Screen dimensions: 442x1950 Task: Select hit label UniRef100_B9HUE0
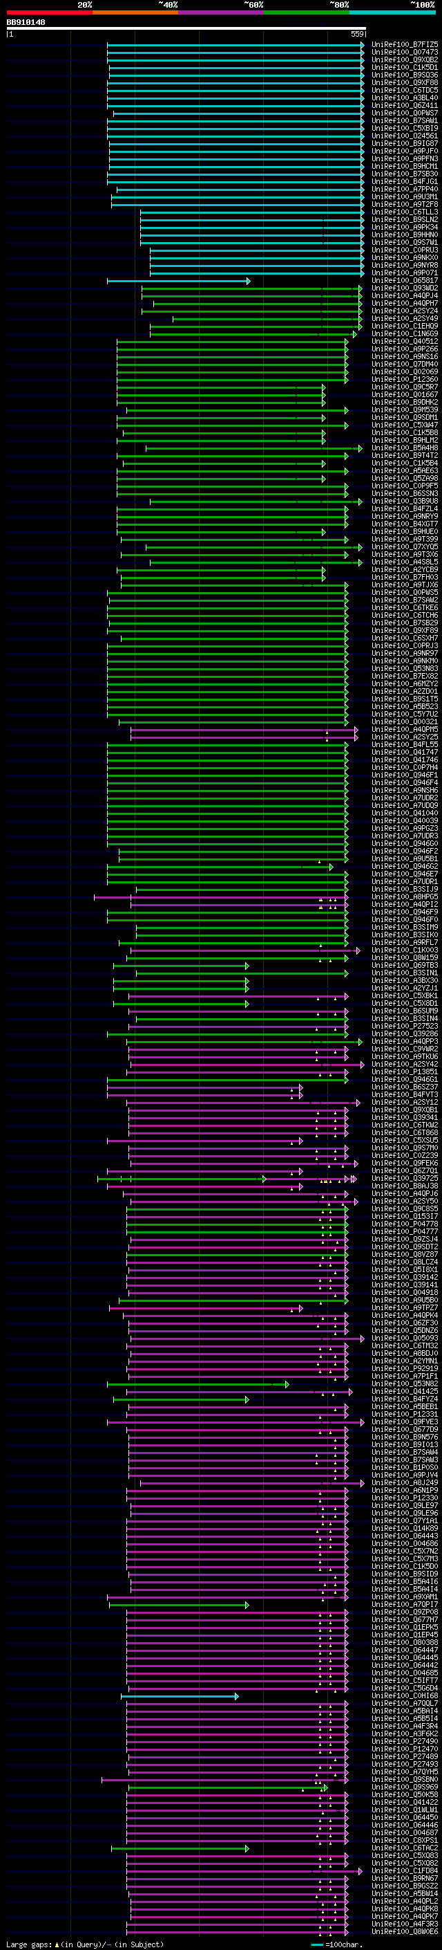pyautogui.click(x=405, y=531)
